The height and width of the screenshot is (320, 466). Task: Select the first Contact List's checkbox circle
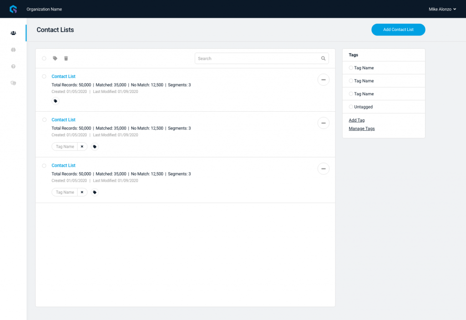tap(44, 77)
